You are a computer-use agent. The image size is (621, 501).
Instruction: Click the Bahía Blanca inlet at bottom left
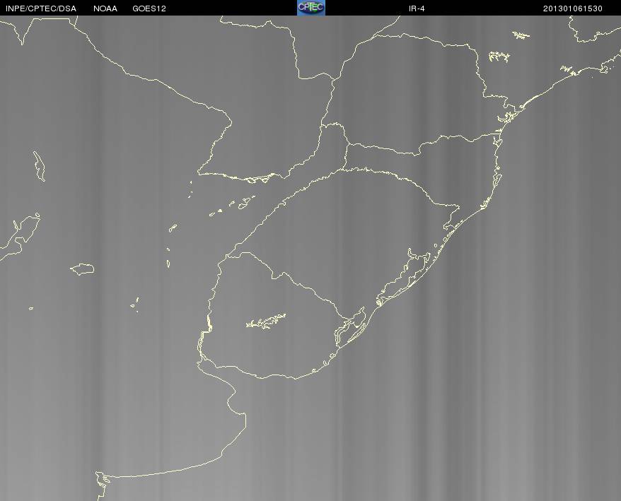102,480
